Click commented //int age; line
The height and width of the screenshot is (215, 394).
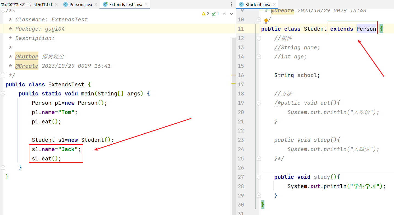(290, 56)
